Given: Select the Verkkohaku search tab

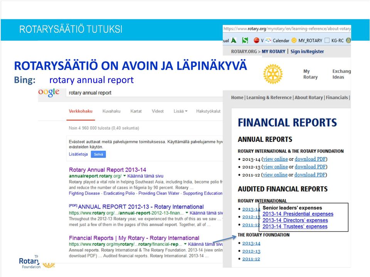Looking at the screenshot, I should pyautogui.click(x=81, y=111).
